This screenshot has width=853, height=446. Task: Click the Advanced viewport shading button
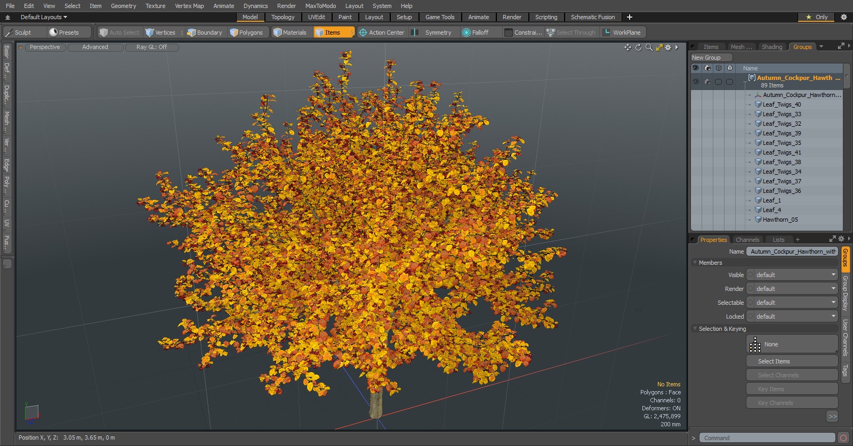click(95, 47)
